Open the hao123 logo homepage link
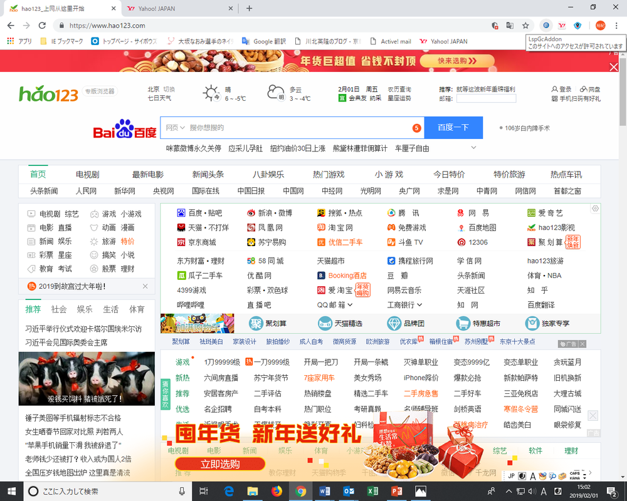This screenshot has height=501, width=627. tap(48, 94)
